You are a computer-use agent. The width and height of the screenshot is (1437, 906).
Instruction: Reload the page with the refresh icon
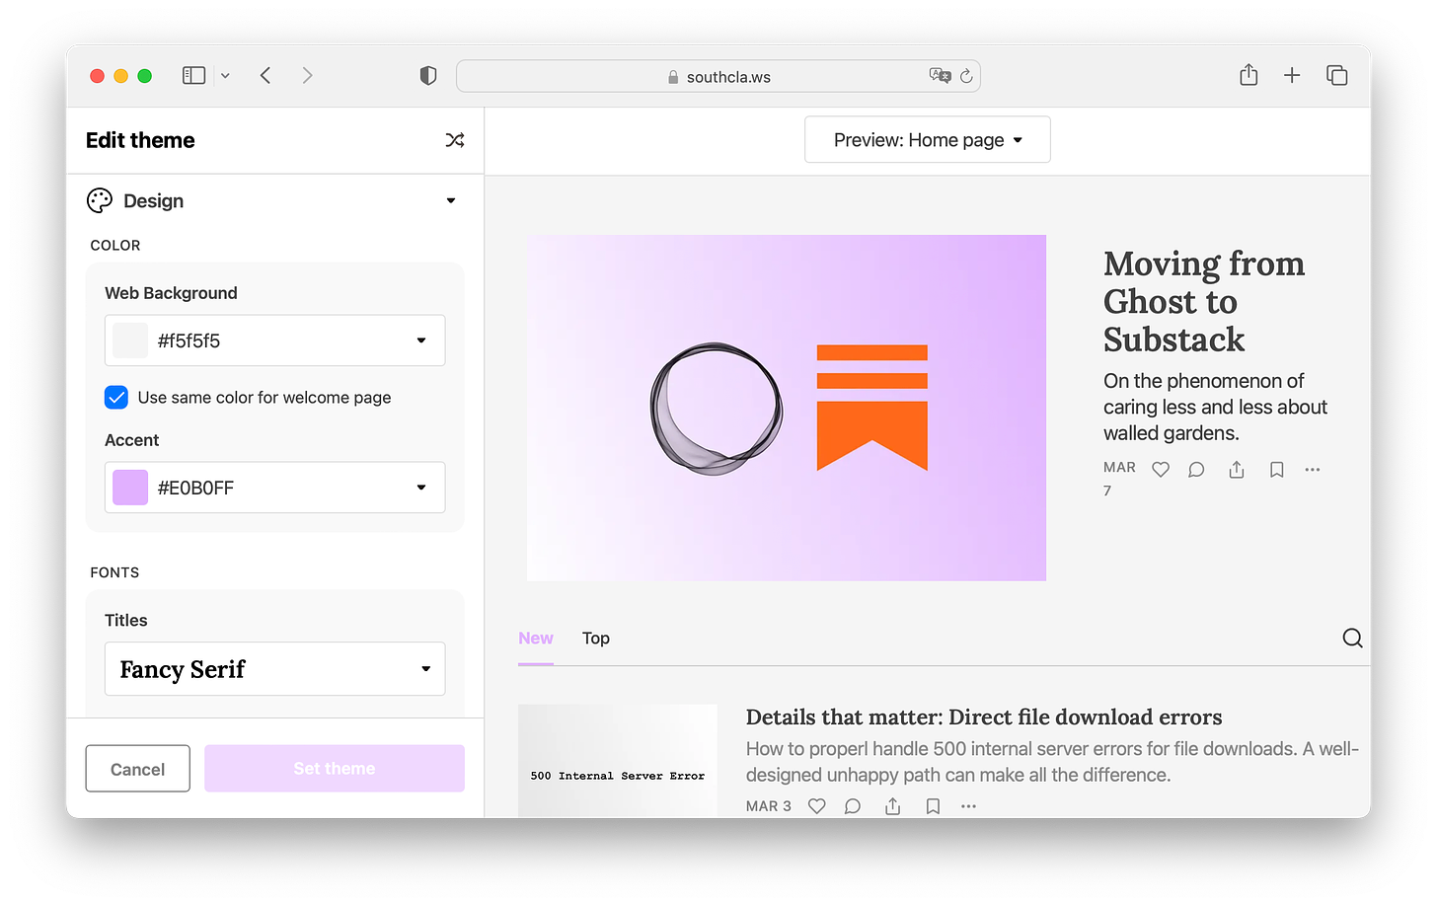click(966, 76)
